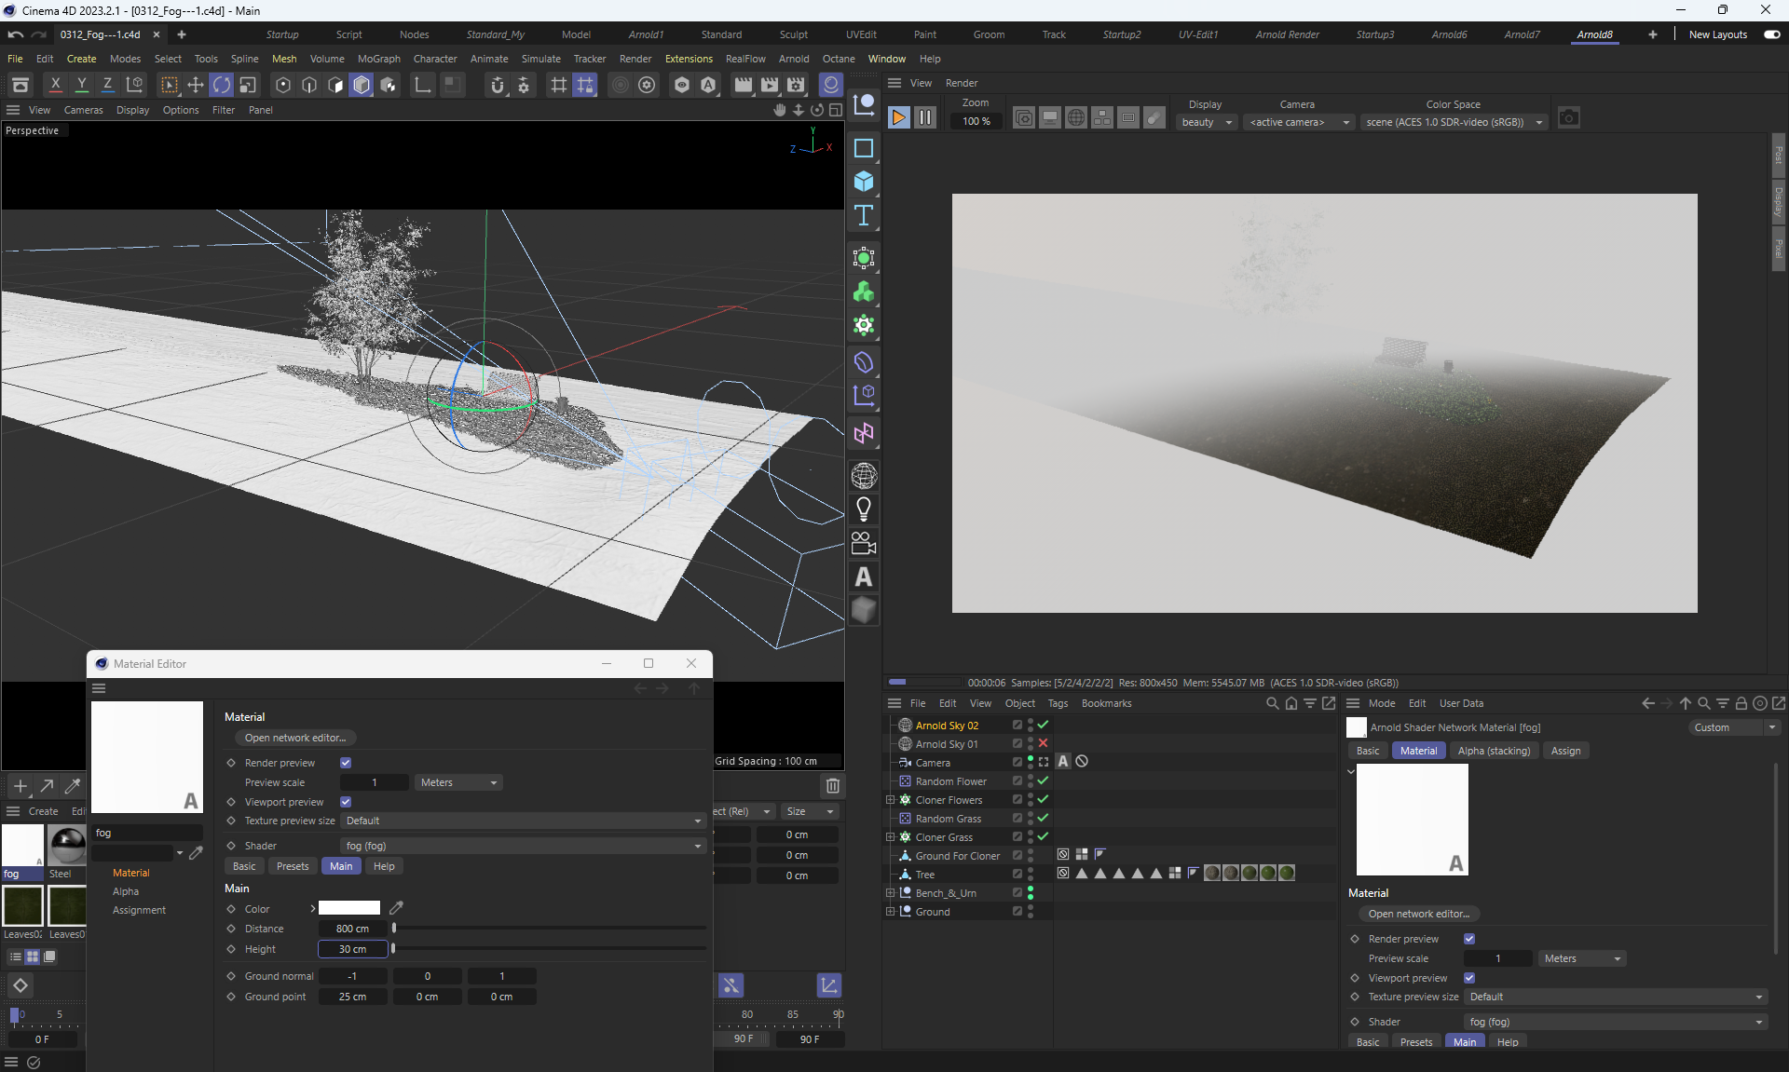The height and width of the screenshot is (1072, 1789).
Task: Click the Arnold IPR play button
Action: coord(898,117)
